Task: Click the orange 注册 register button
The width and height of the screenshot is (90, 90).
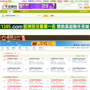Action: (87, 7)
